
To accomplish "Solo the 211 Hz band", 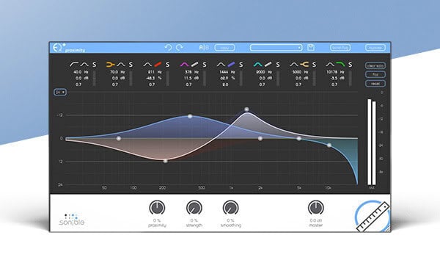I will tap(167, 65).
